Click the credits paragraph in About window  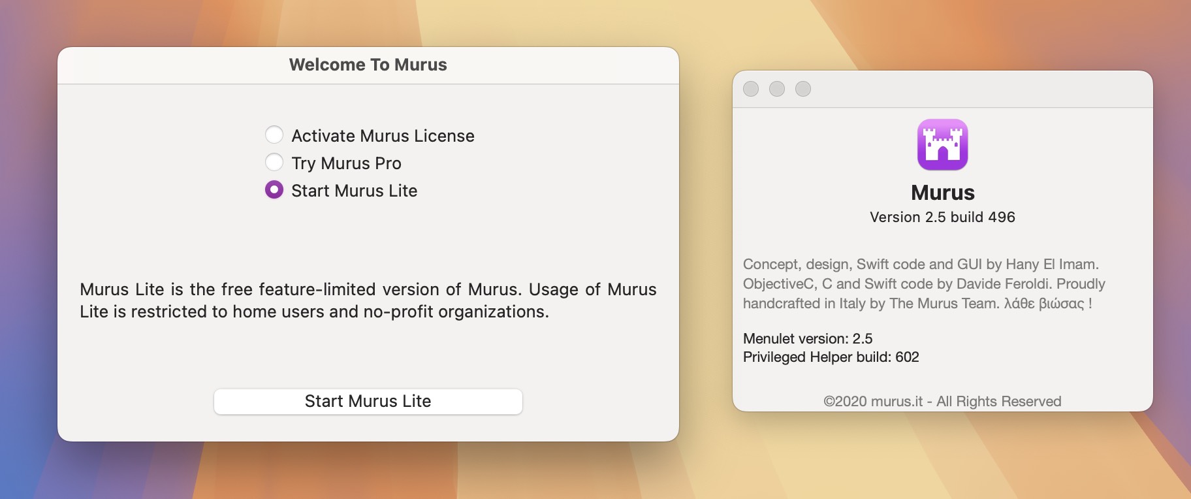tap(924, 283)
